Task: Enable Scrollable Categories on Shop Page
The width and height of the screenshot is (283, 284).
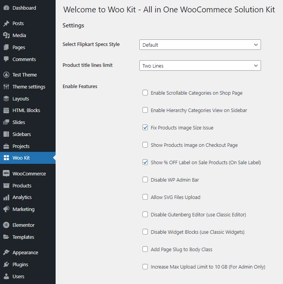Action: [x=145, y=93]
